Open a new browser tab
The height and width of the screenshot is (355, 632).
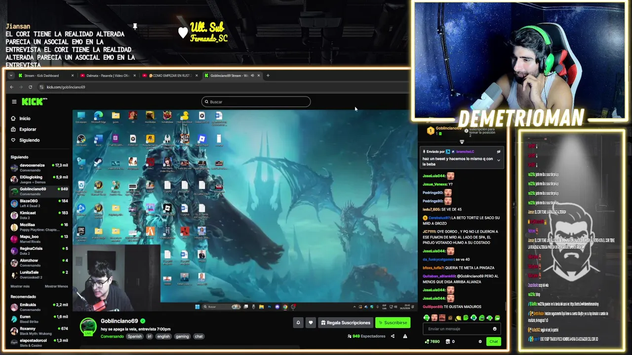click(x=268, y=75)
